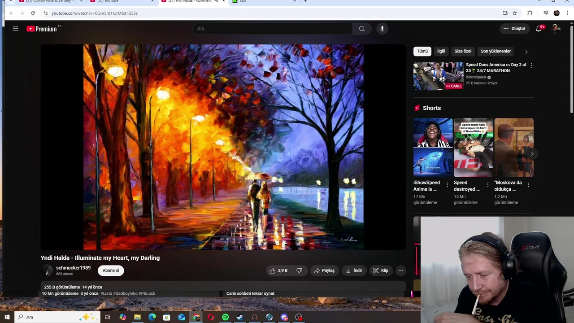Viewport: 574px width, 323px height.
Task: Click the İndir download button
Action: pos(354,271)
